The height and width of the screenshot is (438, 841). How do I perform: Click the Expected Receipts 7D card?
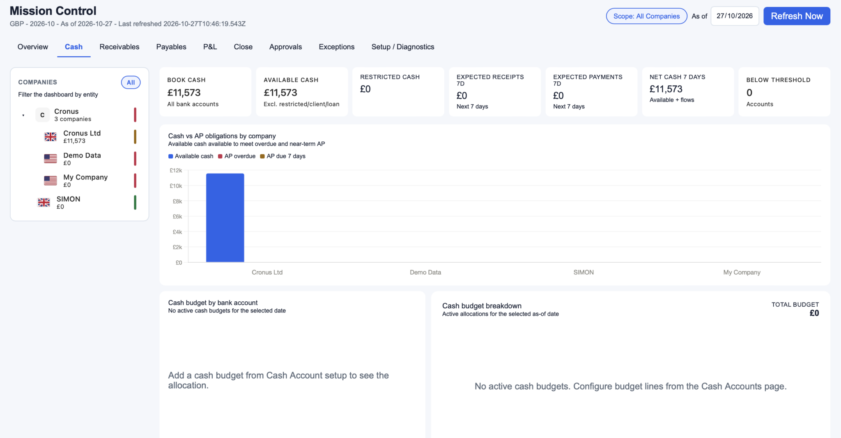point(495,92)
